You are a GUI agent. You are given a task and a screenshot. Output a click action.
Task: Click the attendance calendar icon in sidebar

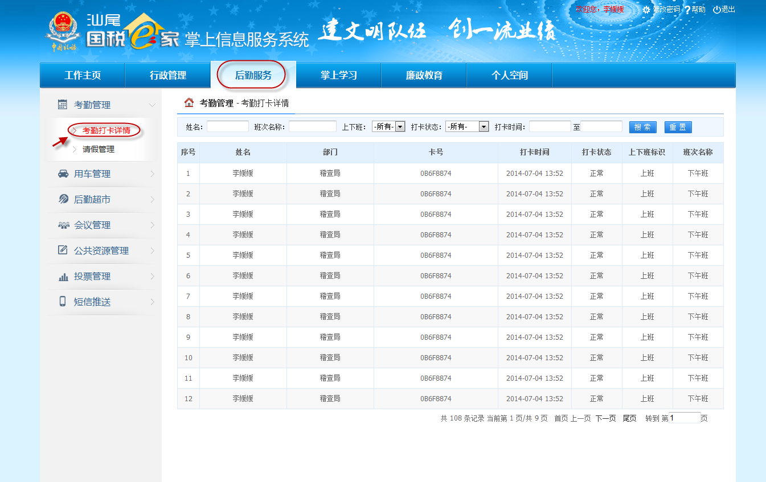63,105
